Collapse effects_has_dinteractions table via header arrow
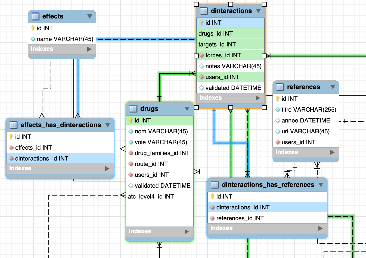Screen dimensions: 366x258 pos(108,125)
